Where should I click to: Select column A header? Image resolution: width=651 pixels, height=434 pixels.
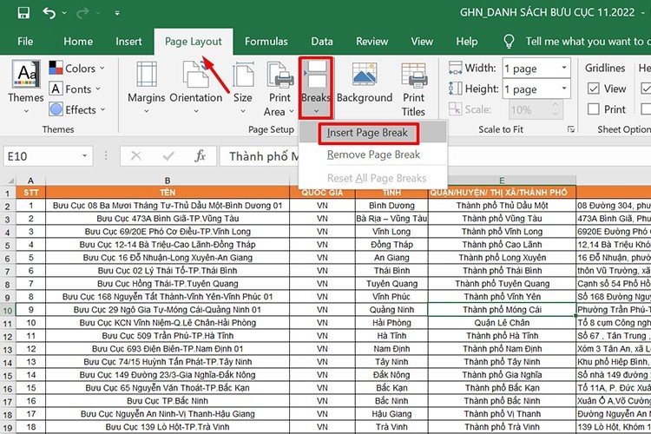point(30,181)
